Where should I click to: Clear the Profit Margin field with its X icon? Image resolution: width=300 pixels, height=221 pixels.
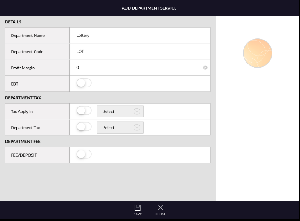coord(205,68)
